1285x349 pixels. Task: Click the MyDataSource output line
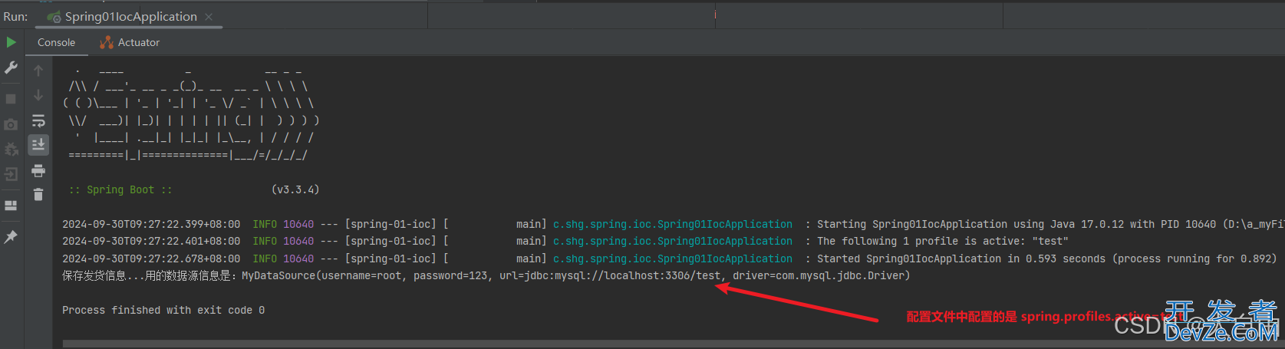[486, 275]
